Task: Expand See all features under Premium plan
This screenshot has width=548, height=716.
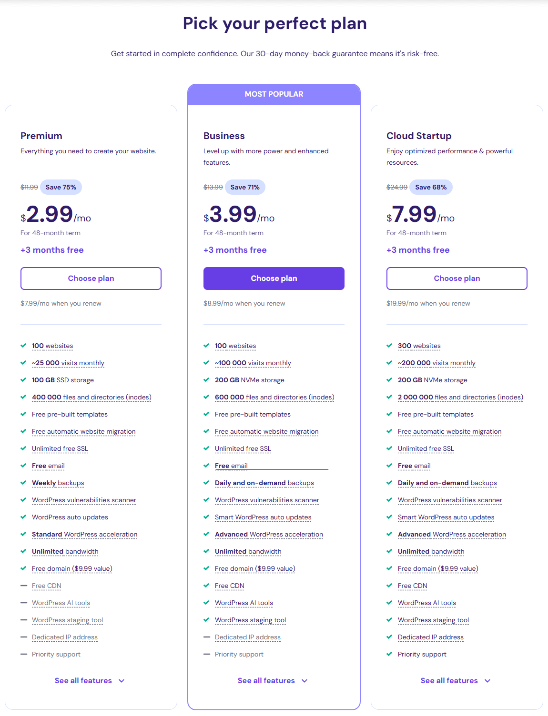Action: click(x=90, y=681)
